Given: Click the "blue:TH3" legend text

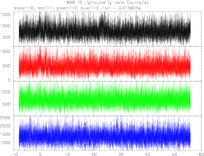Looking at the screenshot, I should (x=89, y=8).
